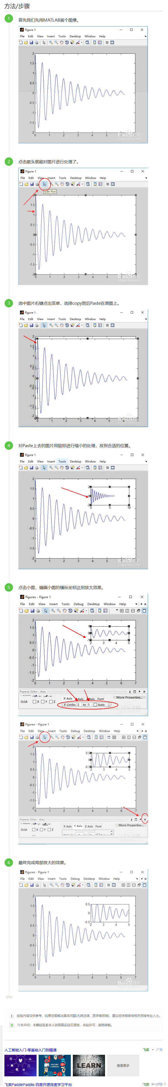Check Grid Z checkbox in second step 5 Property Editor
Viewport: 168px width, 1087px height.
(50, 829)
